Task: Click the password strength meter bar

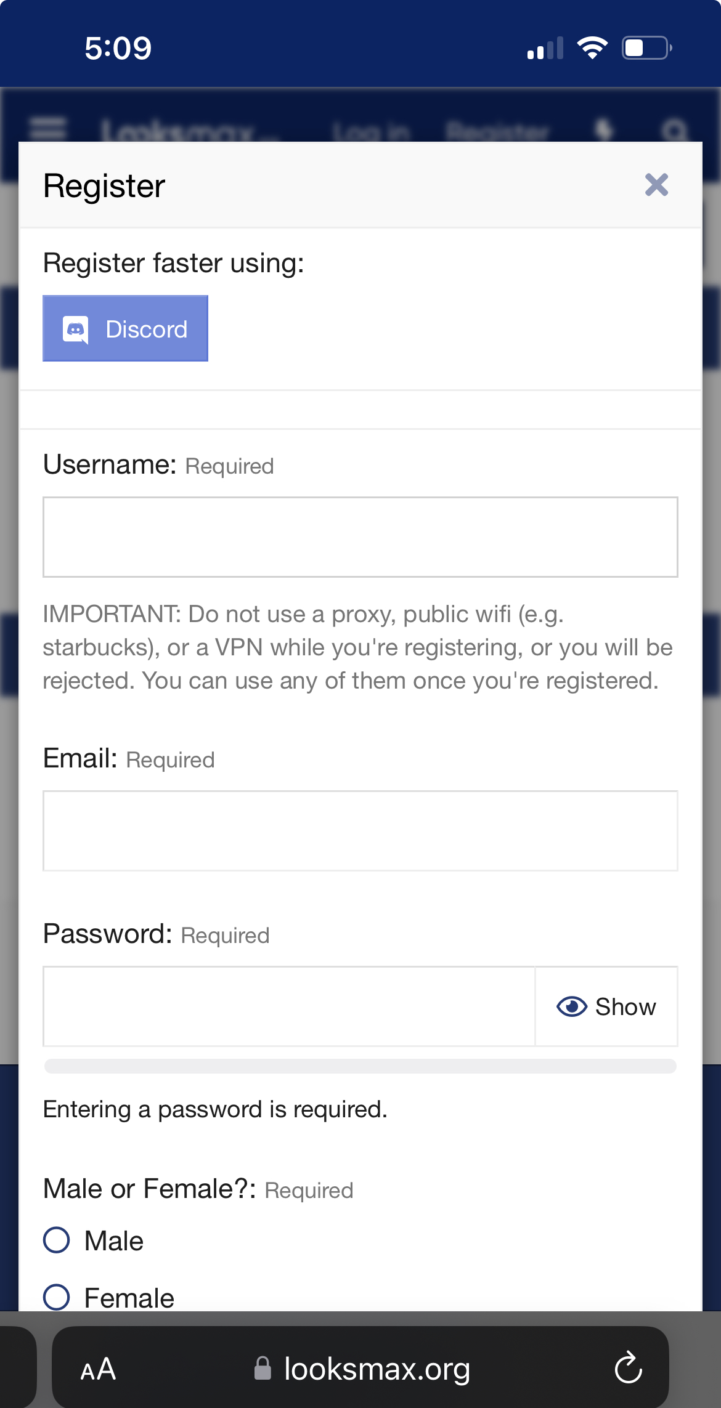Action: (360, 1066)
